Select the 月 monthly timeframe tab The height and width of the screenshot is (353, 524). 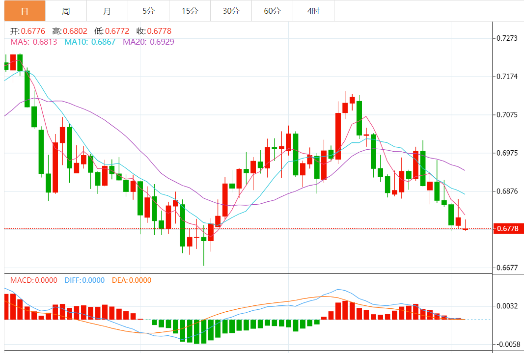[107, 11]
